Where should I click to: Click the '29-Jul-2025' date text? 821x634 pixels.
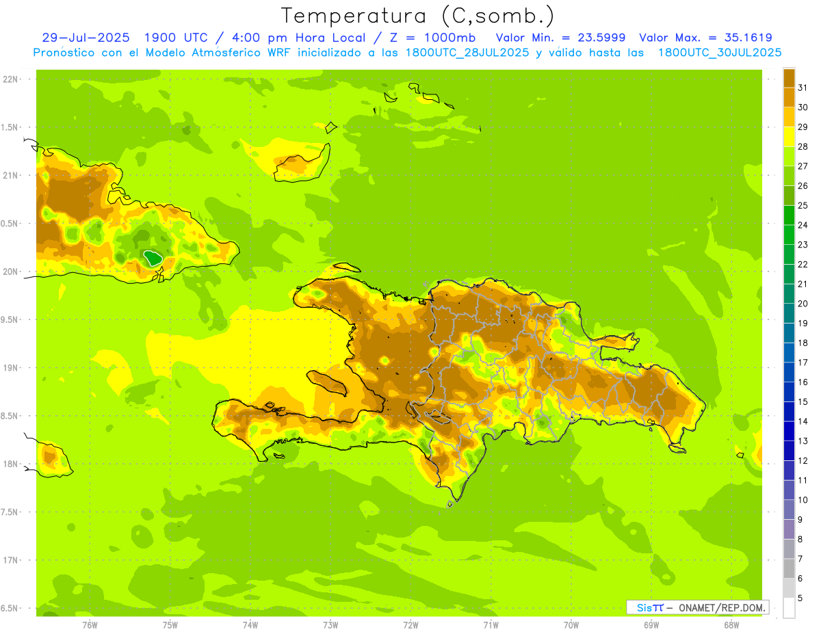86,38
